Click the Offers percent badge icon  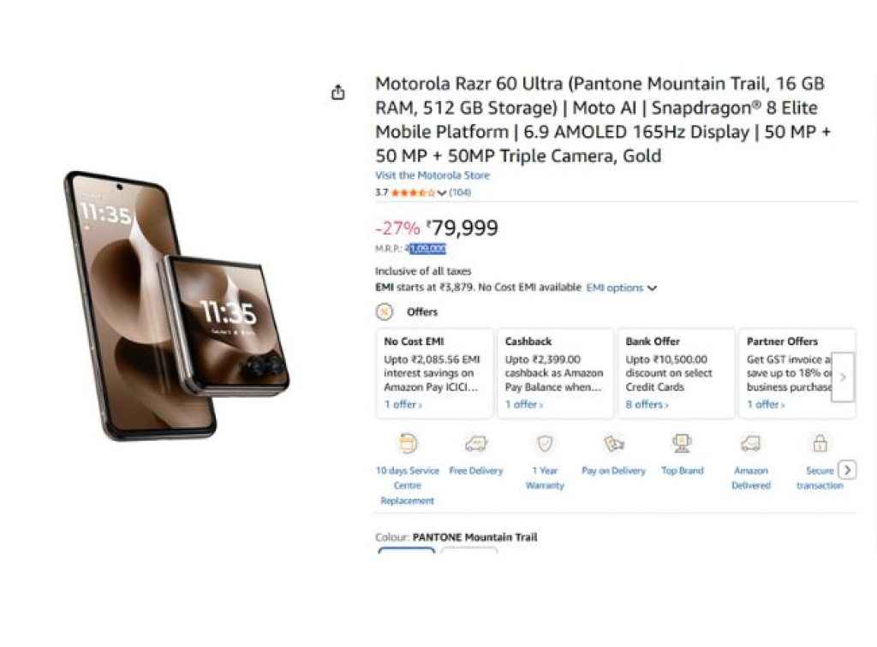[385, 312]
